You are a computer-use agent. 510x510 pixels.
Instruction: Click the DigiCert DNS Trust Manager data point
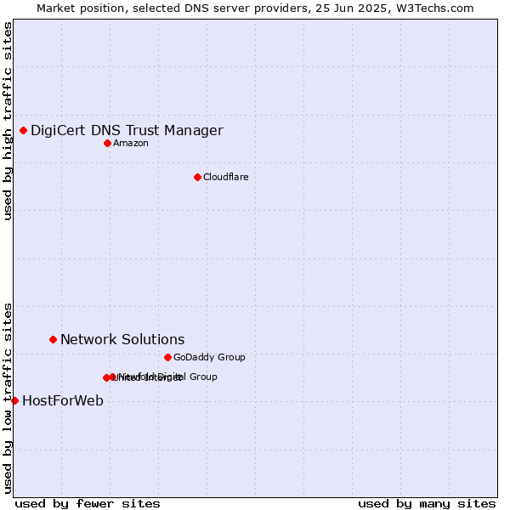24,130
